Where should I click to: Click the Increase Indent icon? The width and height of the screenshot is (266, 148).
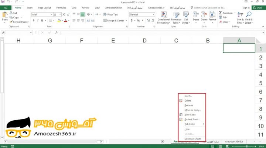coord(93,20)
